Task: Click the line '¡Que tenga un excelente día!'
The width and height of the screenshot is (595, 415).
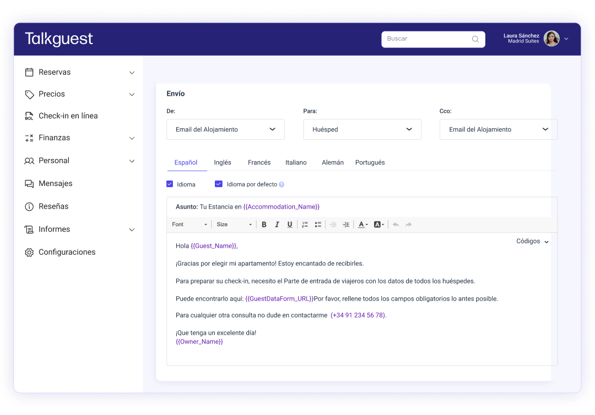Action: point(216,333)
